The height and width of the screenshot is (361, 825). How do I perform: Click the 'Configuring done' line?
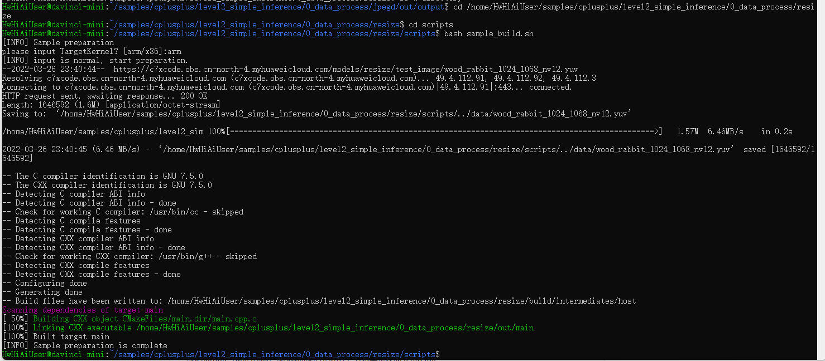click(51, 284)
